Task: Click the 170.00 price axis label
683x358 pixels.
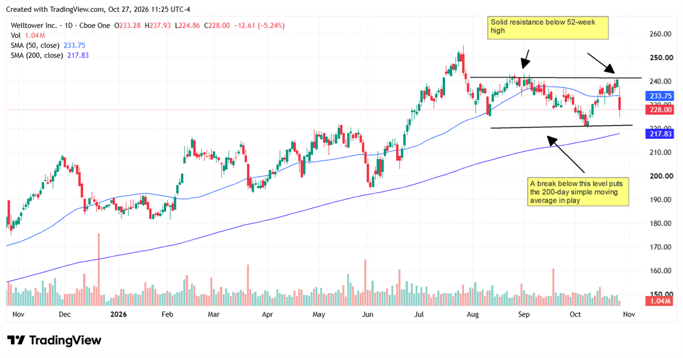Action: tap(661, 247)
